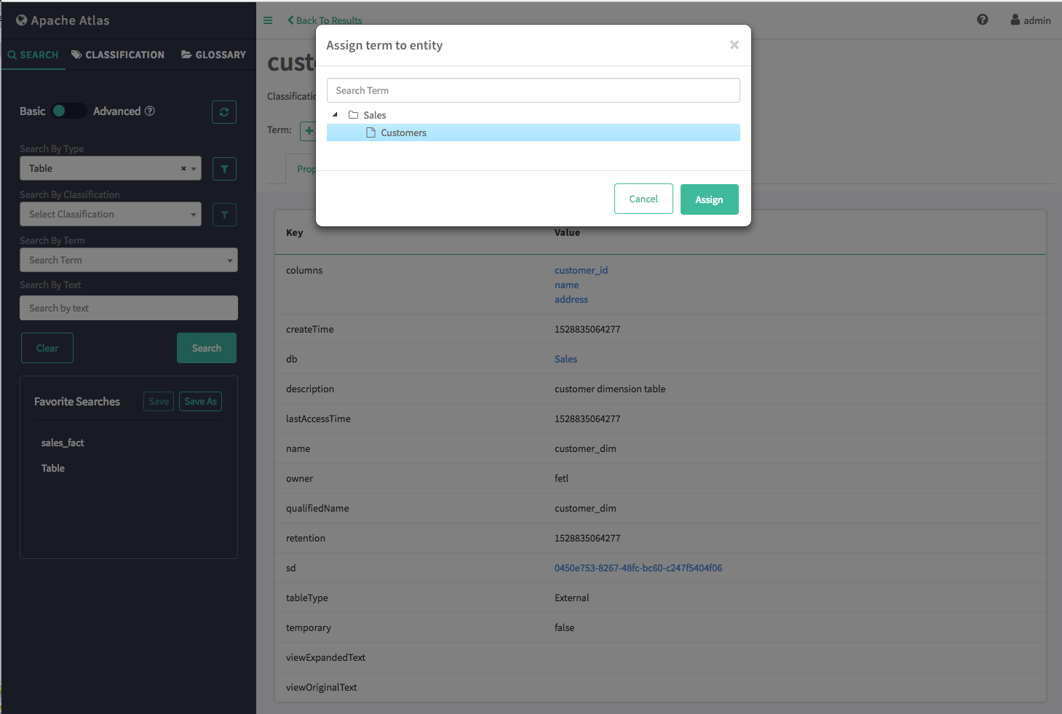The image size is (1062, 714).
Task: Switch to the CLASSIFICATION tab
Action: [118, 55]
